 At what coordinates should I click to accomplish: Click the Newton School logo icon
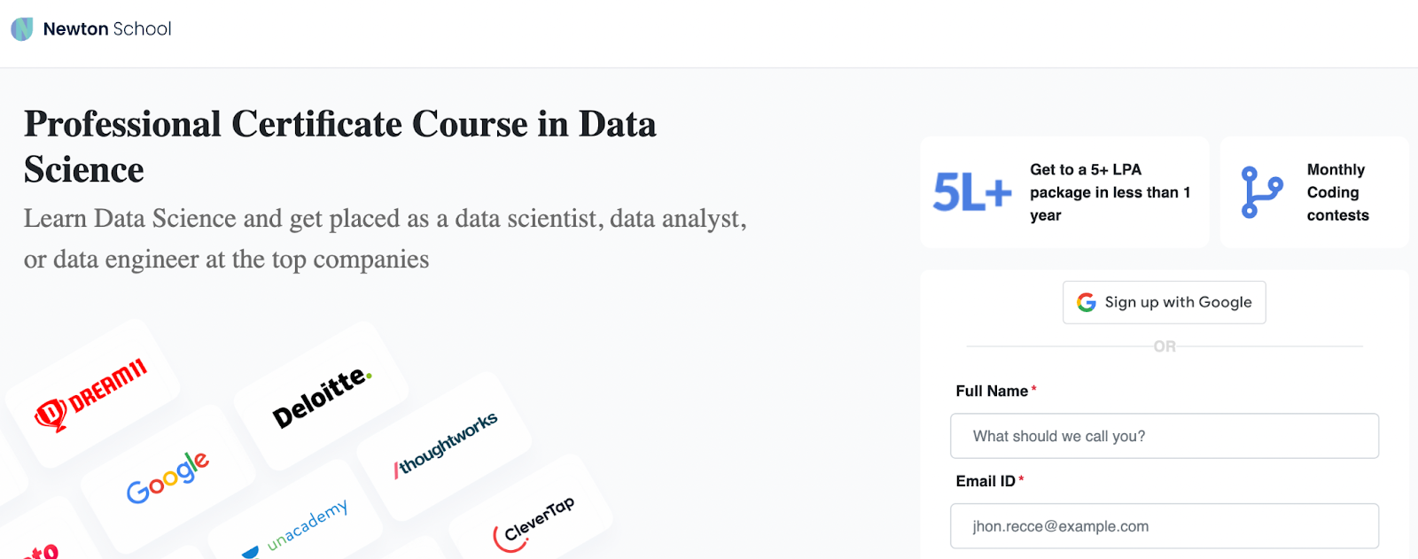click(22, 29)
